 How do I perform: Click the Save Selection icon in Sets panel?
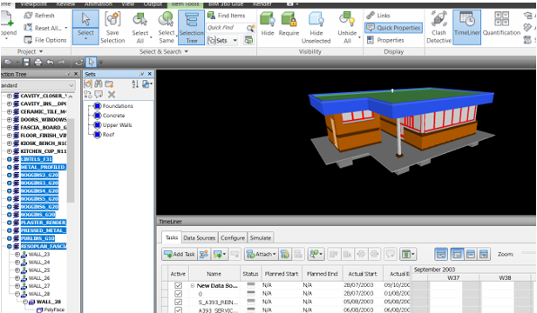click(x=88, y=84)
